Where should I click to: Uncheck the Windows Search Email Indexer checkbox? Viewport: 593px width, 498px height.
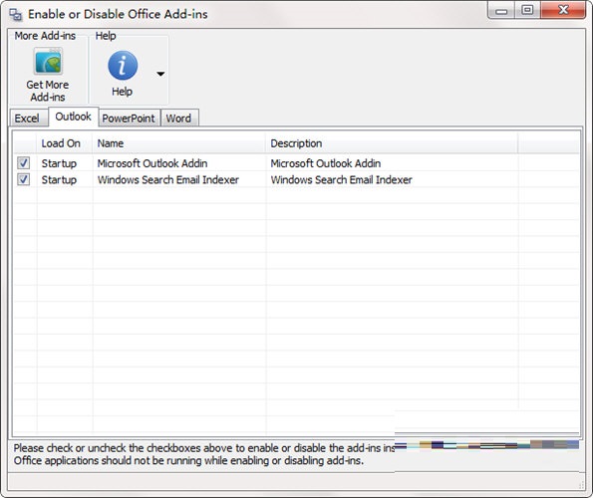point(24,179)
